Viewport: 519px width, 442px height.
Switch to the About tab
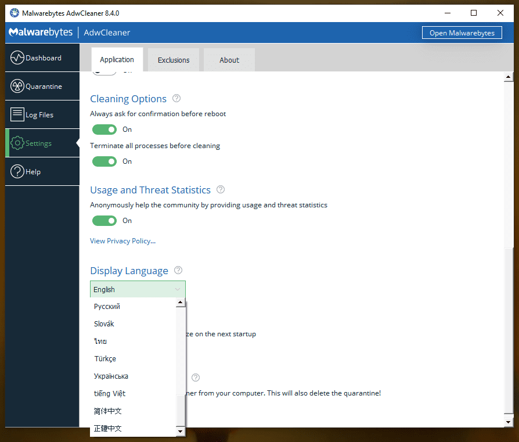[x=229, y=60]
